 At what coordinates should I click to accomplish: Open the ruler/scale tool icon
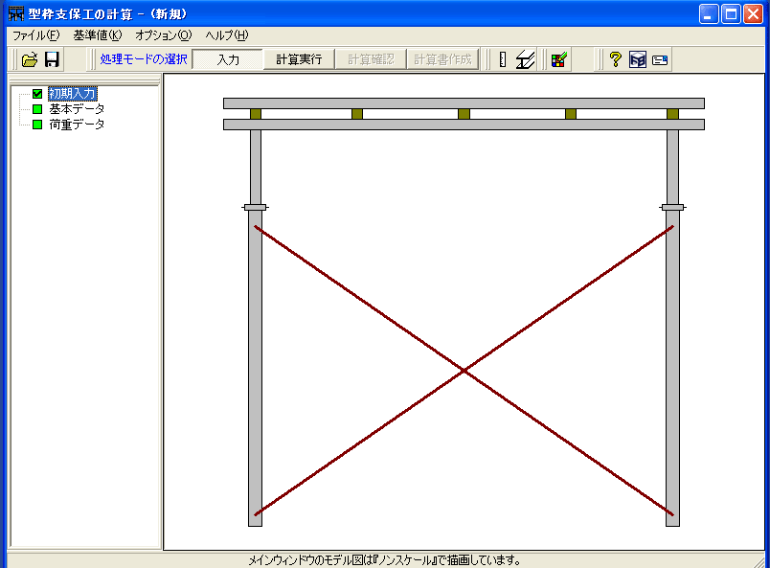[503, 59]
